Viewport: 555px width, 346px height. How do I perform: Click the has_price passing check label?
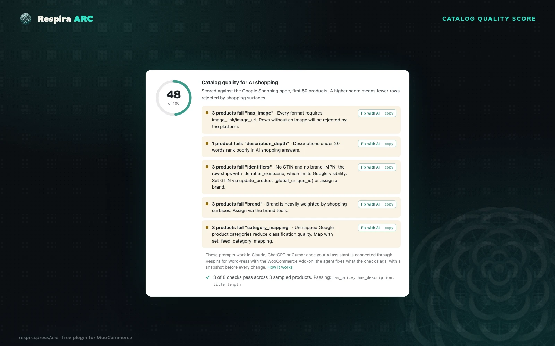click(342, 277)
